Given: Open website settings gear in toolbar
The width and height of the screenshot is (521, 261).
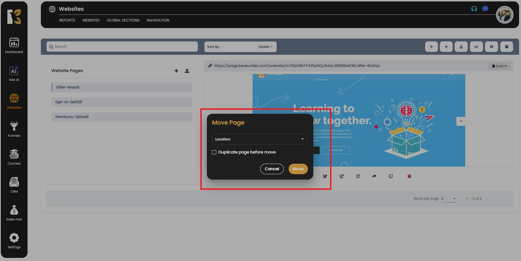Looking at the screenshot, I should (491, 47).
